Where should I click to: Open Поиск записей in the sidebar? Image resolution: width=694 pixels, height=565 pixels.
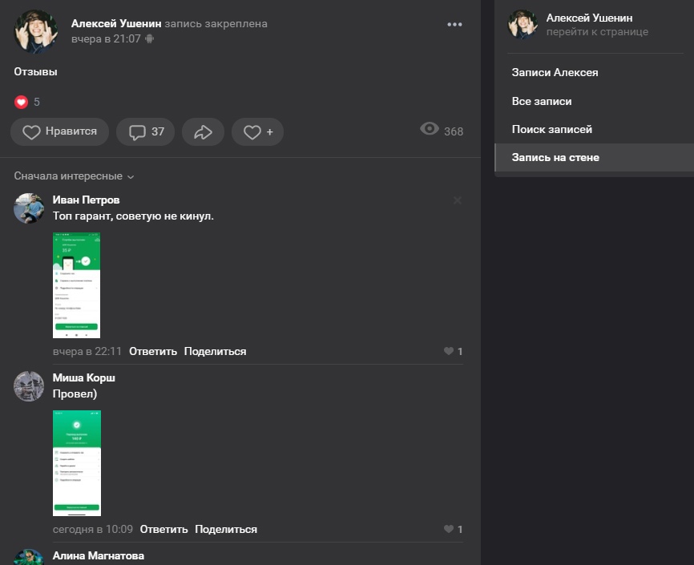click(x=551, y=129)
